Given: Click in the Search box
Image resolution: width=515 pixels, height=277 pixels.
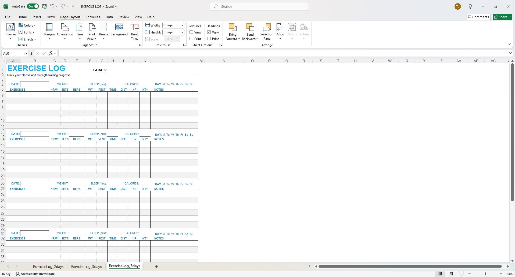Looking at the screenshot, I should tap(259, 6).
